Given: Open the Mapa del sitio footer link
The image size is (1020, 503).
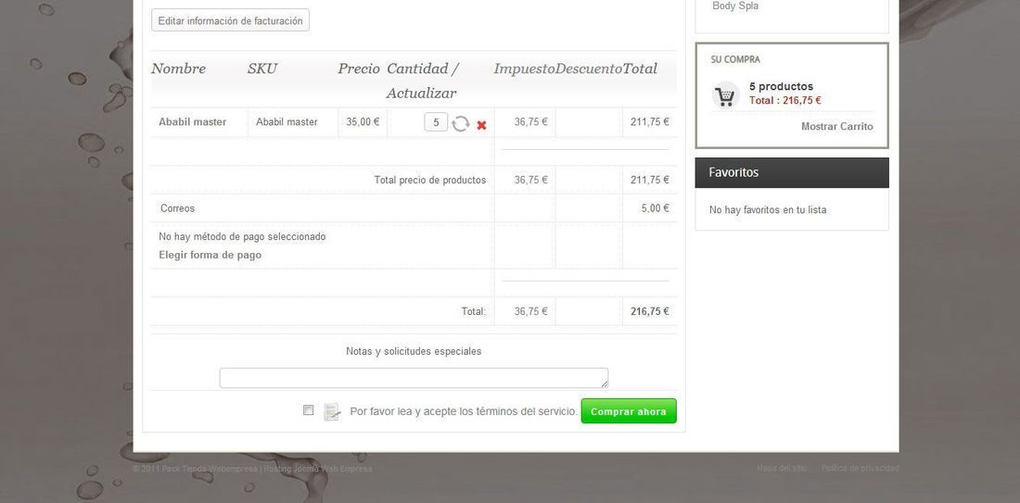Looking at the screenshot, I should tap(782, 468).
